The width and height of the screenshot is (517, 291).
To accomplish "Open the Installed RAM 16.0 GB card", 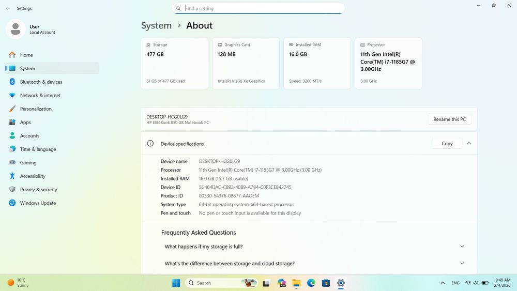I will coord(317,63).
